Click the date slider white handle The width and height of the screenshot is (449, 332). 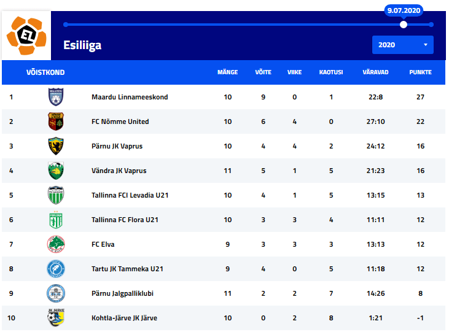pos(404,25)
